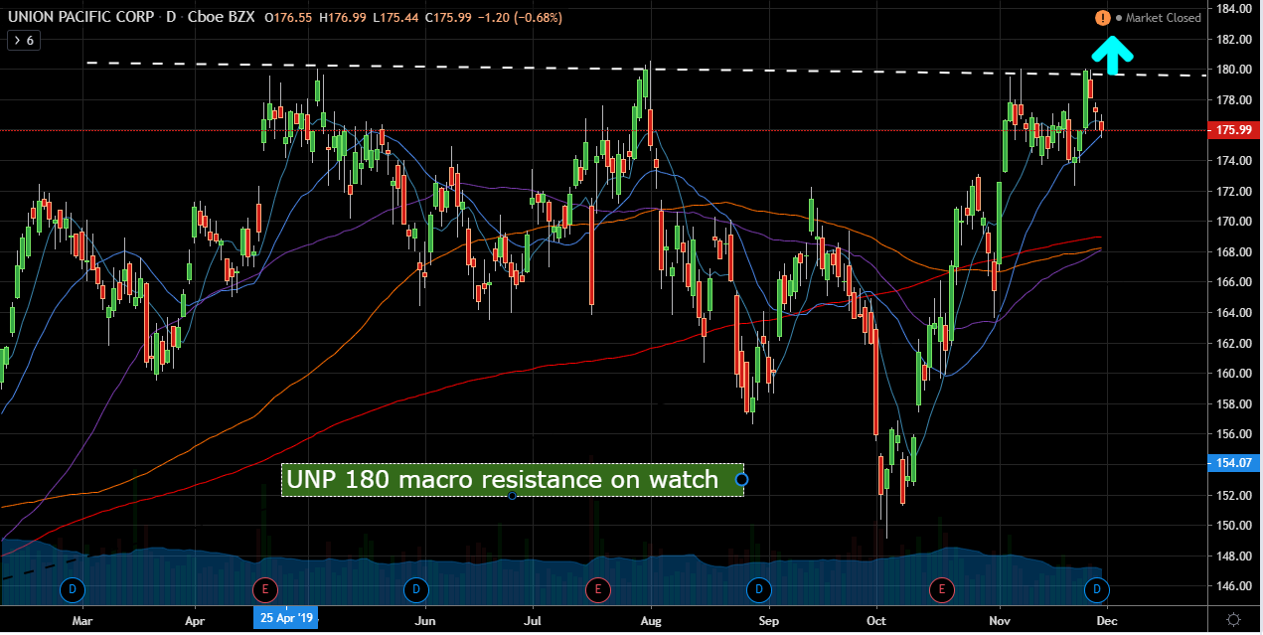Click the Nov label on time axis
The height and width of the screenshot is (635, 1263).
tap(1000, 619)
